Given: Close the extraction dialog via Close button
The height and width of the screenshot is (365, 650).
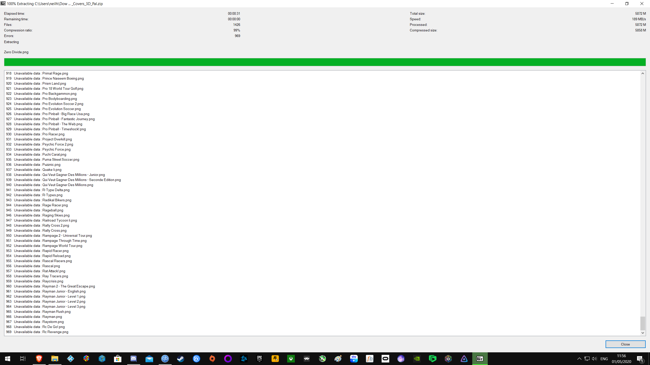Looking at the screenshot, I should pyautogui.click(x=625, y=344).
